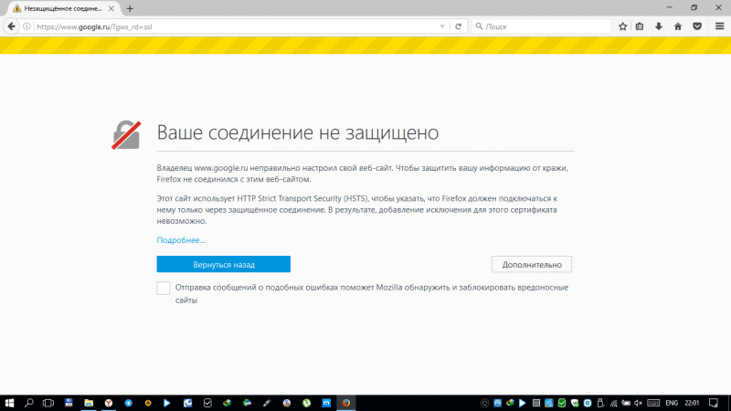Viewport: 731px width, 411px height.
Task: Click the safely remove USB tray icon
Action: pyautogui.click(x=600, y=403)
